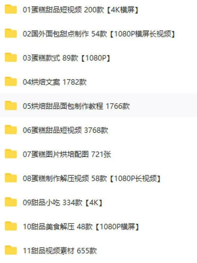Screen dimensions: 197x263
Task: Select highlighted row 05烘焙甜品面包制作教程 1766款
Action: click(99, 106)
